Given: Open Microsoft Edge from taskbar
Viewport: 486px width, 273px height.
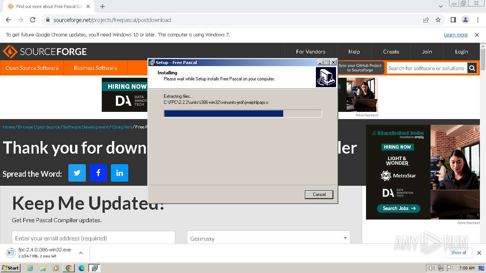Looking at the screenshot, I should click(x=81, y=268).
